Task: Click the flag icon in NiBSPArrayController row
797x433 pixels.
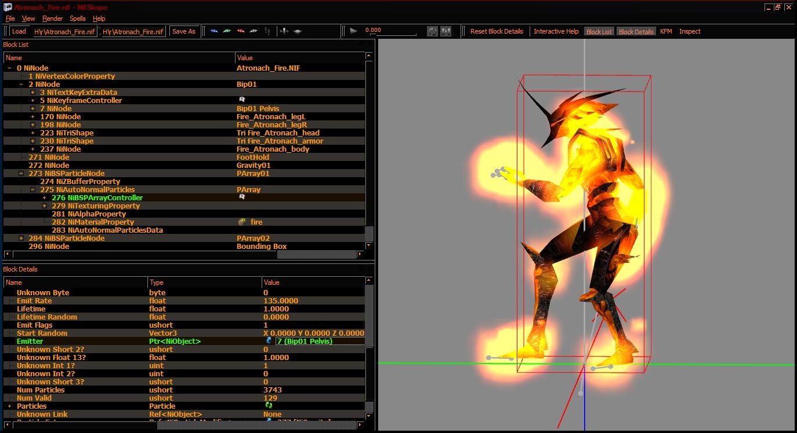Action: coord(242,197)
